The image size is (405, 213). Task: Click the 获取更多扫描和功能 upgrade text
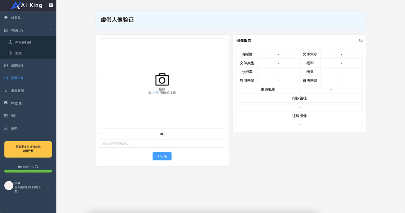click(x=28, y=147)
